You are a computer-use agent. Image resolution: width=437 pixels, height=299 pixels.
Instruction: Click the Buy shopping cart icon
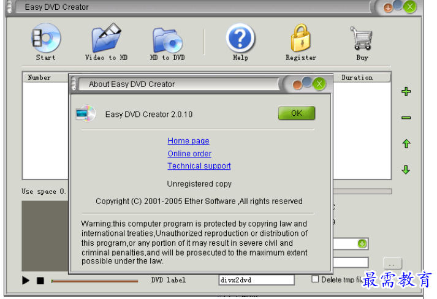362,38
